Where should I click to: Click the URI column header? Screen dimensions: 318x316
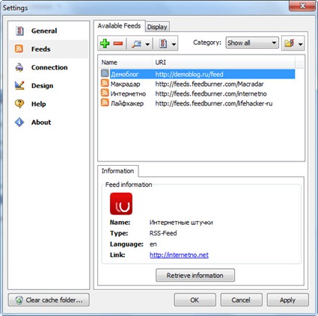click(224, 62)
